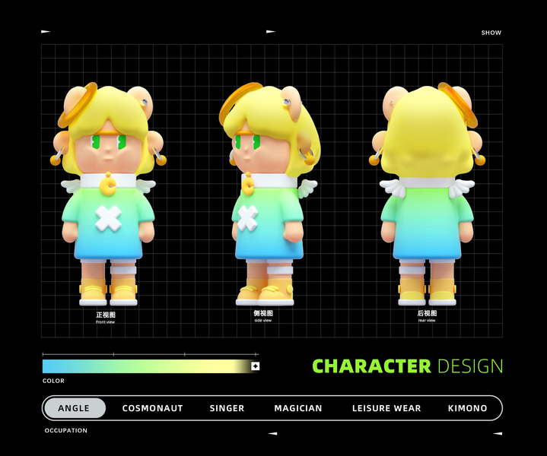Choose the SINGER occupation

[227, 408]
